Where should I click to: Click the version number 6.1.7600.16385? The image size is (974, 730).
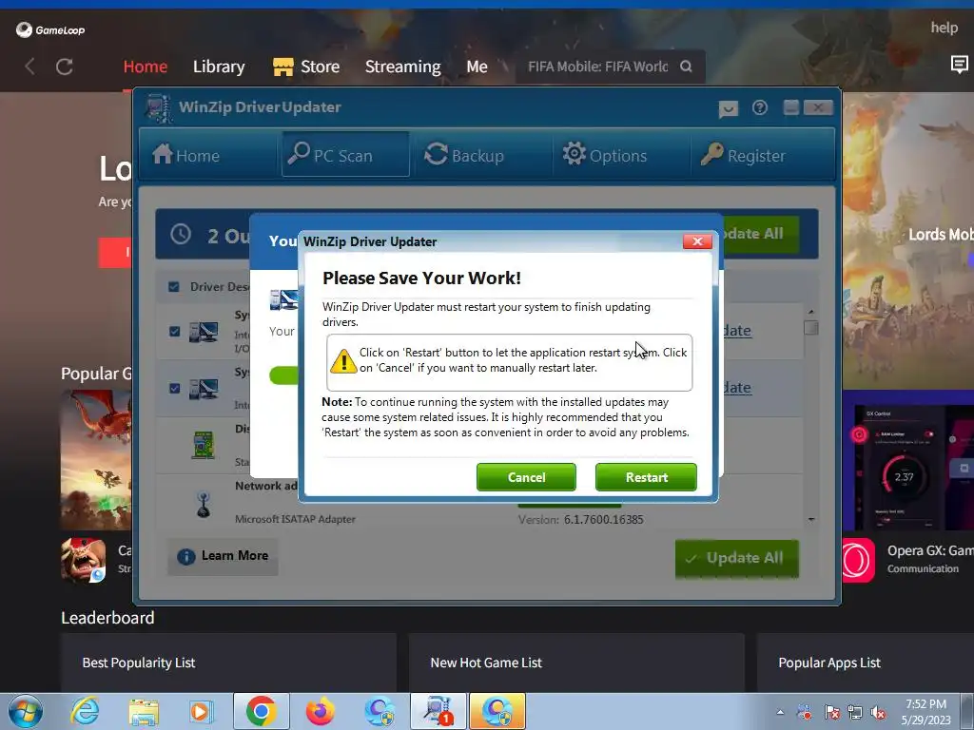tap(603, 520)
